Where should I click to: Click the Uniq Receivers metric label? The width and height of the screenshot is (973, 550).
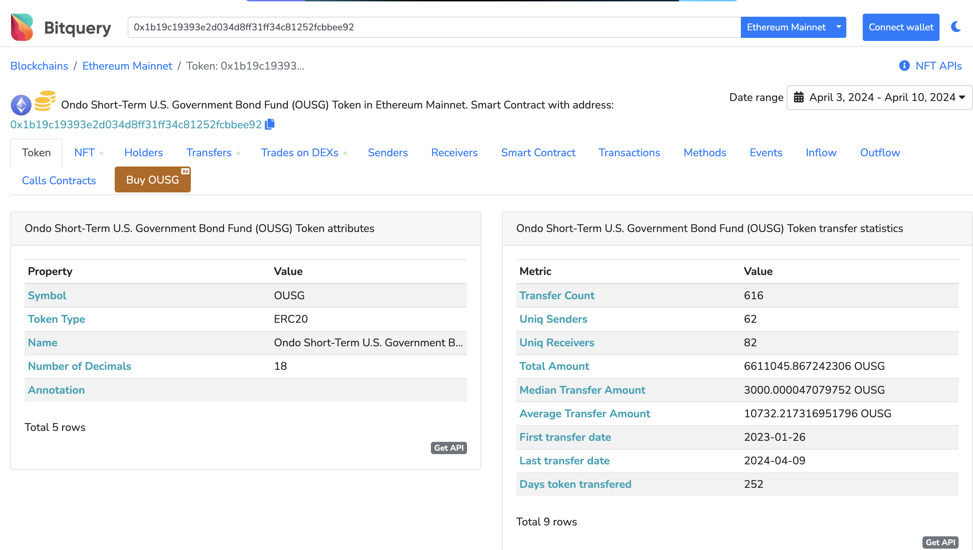coord(557,343)
